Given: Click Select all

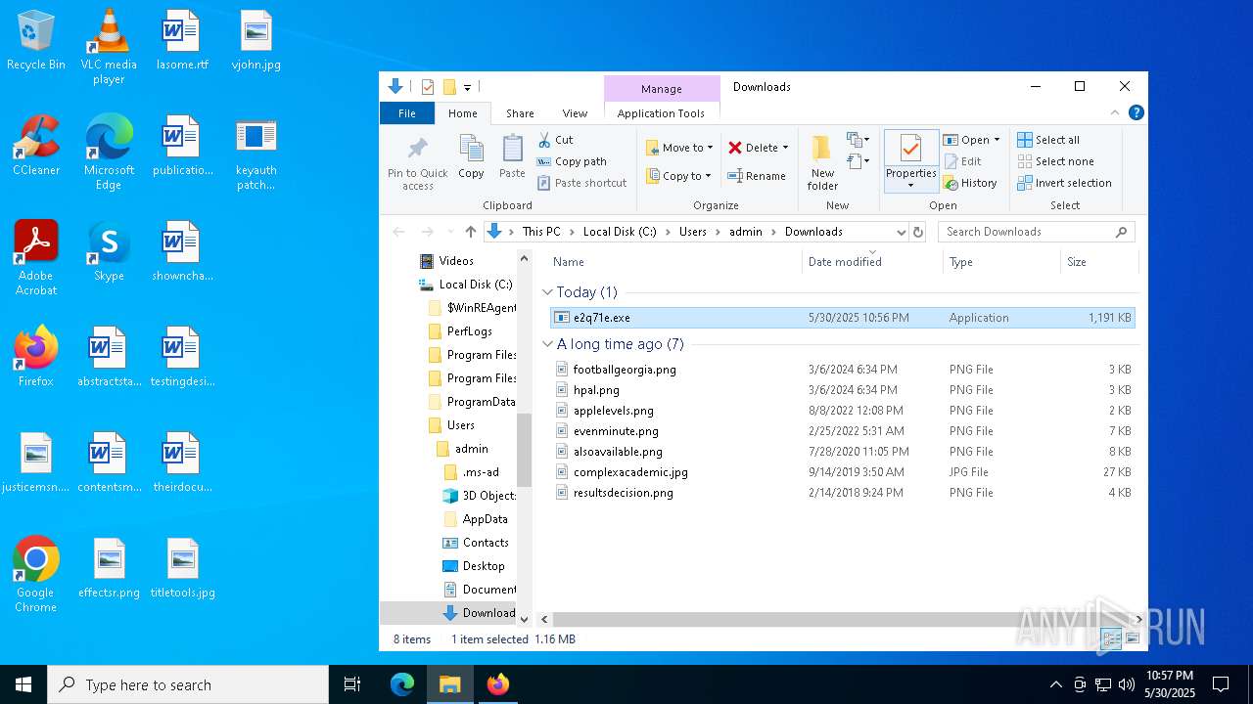Looking at the screenshot, I should (x=1048, y=140).
